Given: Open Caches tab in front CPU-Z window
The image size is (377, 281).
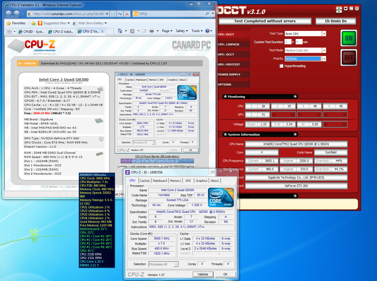Looking at the screenshot, I should pyautogui.click(x=144, y=181).
